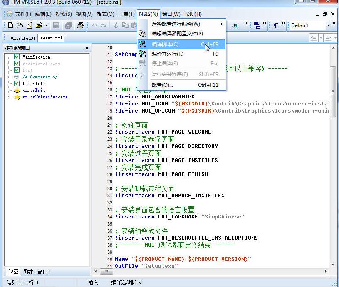Toggle the Post section checkbox
339x287 pixels.
tap(17, 70)
